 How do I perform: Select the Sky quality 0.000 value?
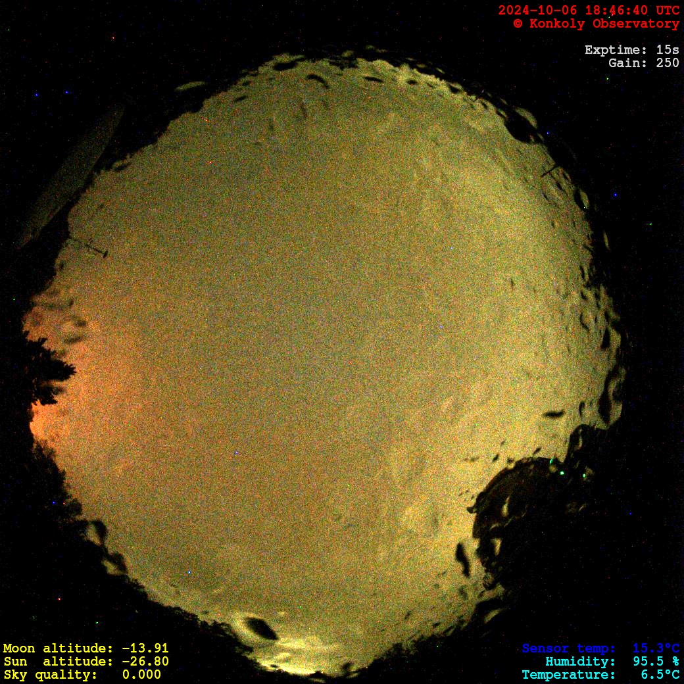coord(82,675)
